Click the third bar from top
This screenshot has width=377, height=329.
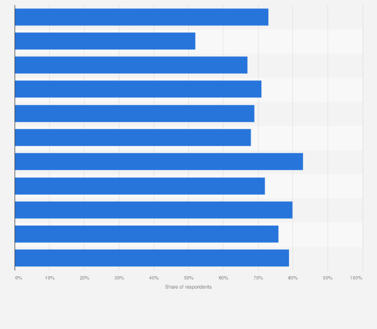131,65
